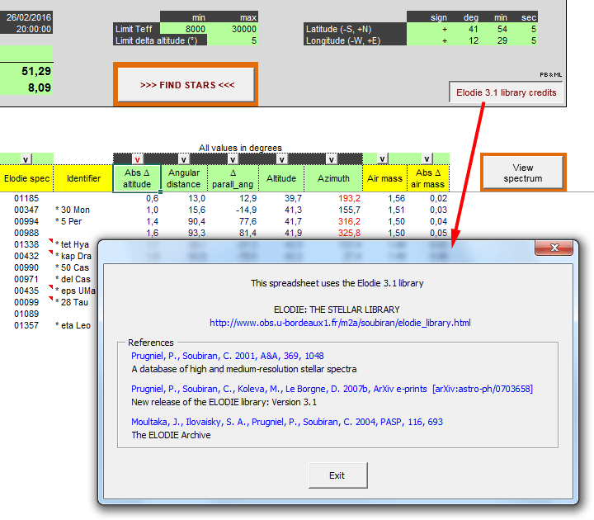Select the Latitude degrees cell 41
The height and width of the screenshot is (520, 594).
pyautogui.click(x=470, y=29)
